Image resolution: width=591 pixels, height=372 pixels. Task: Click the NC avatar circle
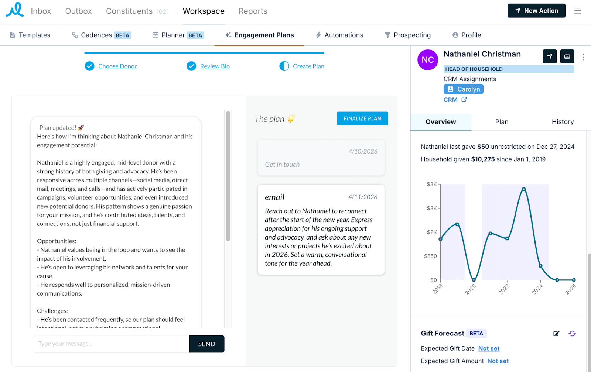[x=428, y=60]
